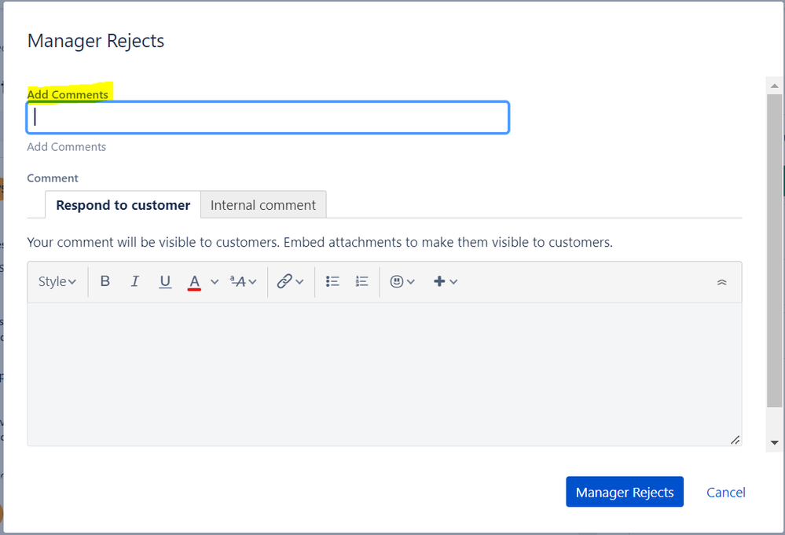Apply Underline formatting in the toolbar
The height and width of the screenshot is (535, 785).
[165, 281]
